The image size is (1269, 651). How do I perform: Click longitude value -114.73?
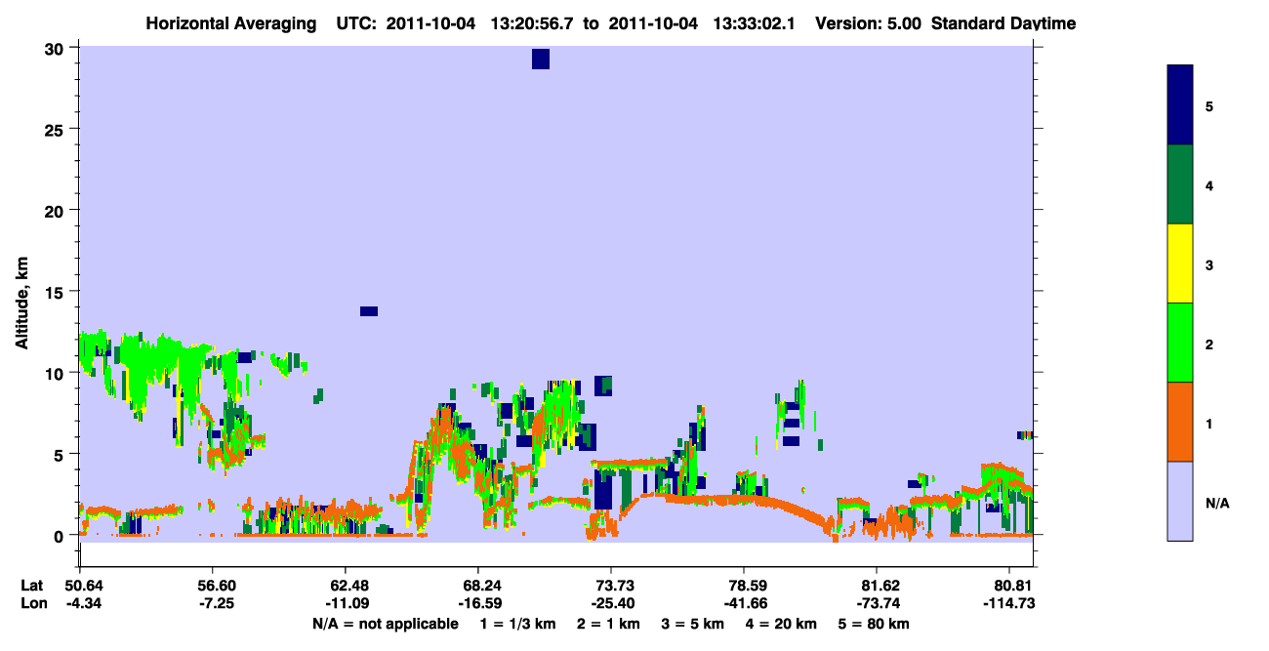pyautogui.click(x=1009, y=604)
